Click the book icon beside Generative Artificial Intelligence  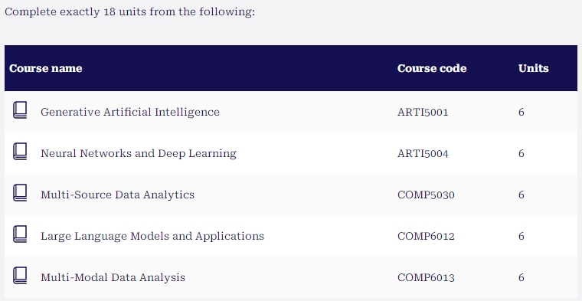20,110
